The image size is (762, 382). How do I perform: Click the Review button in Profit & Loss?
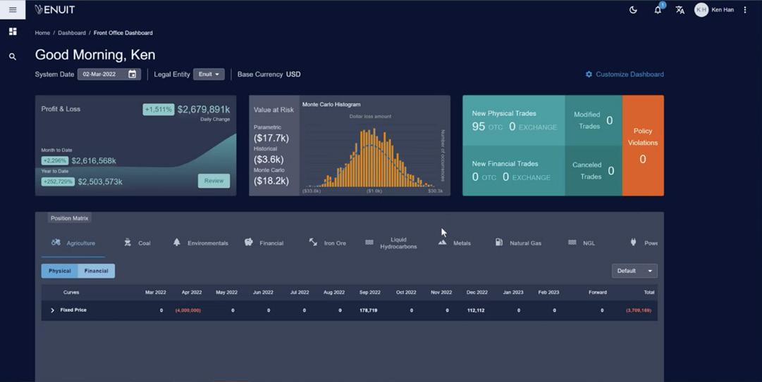tap(214, 181)
